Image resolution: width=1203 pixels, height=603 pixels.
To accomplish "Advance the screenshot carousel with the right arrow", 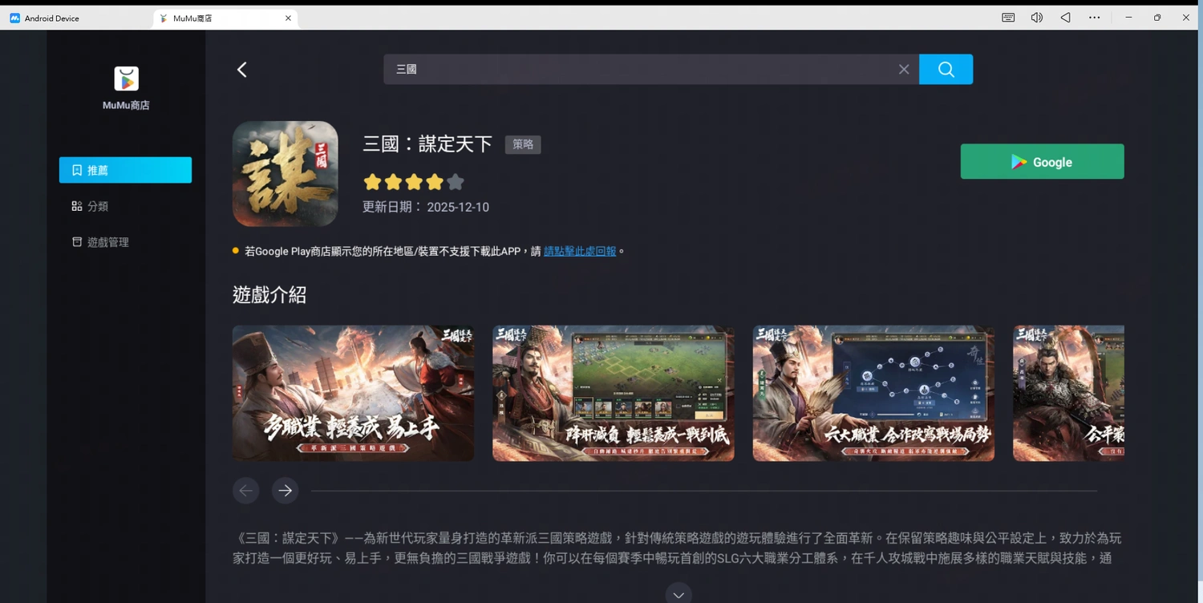I will click(285, 490).
